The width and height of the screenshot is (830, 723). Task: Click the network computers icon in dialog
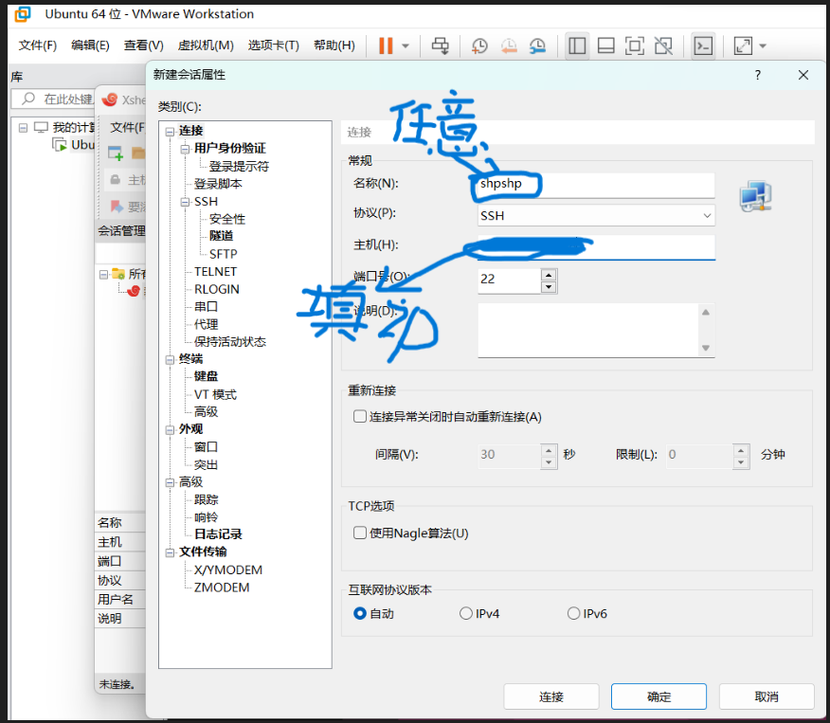coord(755,196)
